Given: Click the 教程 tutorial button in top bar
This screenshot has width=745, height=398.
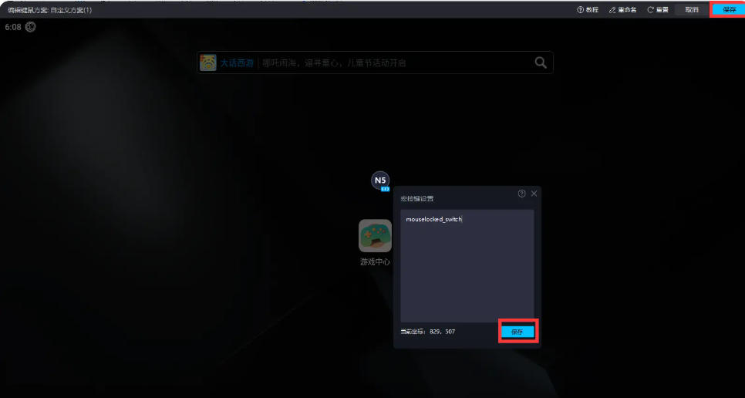Looking at the screenshot, I should [x=588, y=9].
